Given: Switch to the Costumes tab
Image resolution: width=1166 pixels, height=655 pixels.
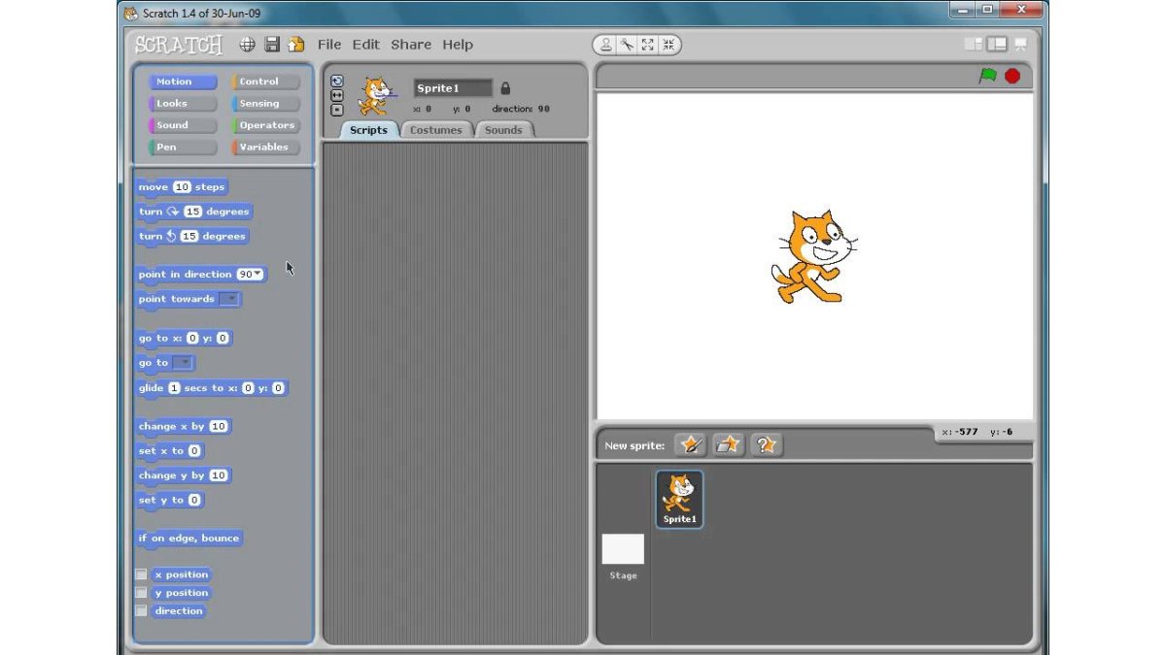Looking at the screenshot, I should pyautogui.click(x=435, y=130).
